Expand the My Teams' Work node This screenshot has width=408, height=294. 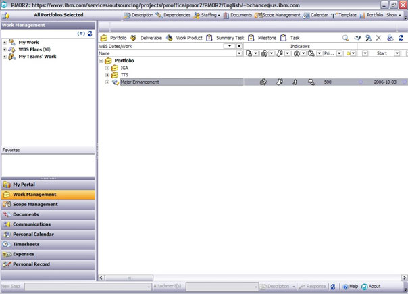pos(5,57)
